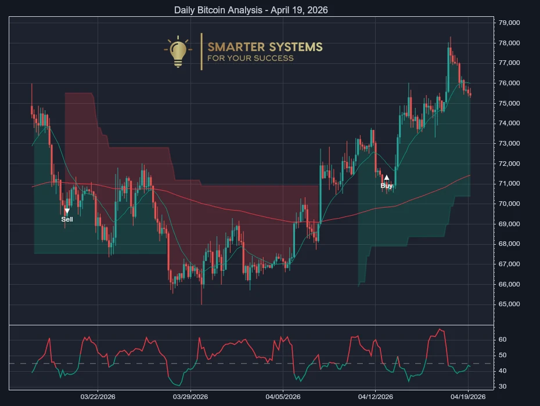Select the 03/29/2026 axis label
Image resolution: width=540 pixels, height=406 pixels.
pyautogui.click(x=190, y=397)
